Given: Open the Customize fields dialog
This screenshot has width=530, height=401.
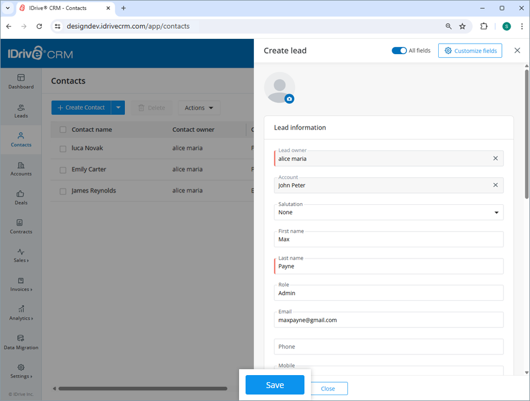Looking at the screenshot, I should click(x=470, y=51).
